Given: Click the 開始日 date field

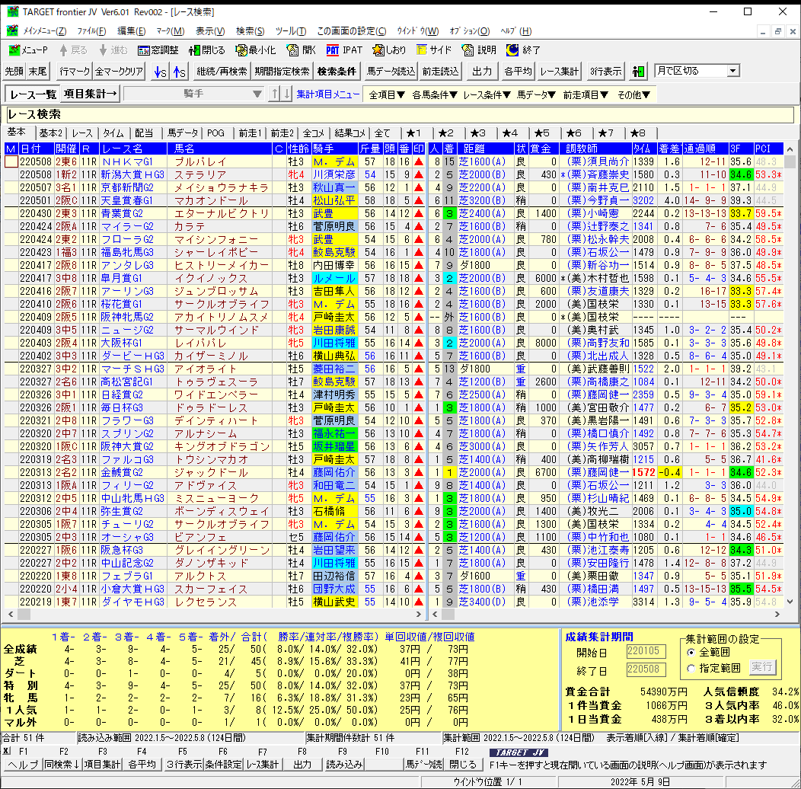Looking at the screenshot, I should 646,651.
